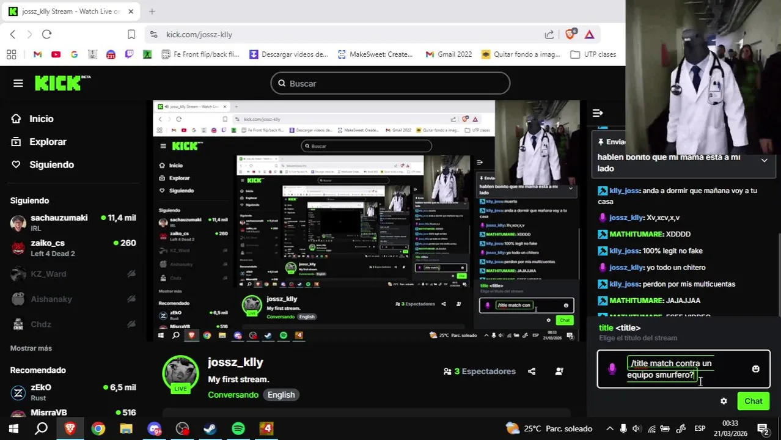The height and width of the screenshot is (440, 781).
Task: Open the notification center
Action: coord(763,428)
